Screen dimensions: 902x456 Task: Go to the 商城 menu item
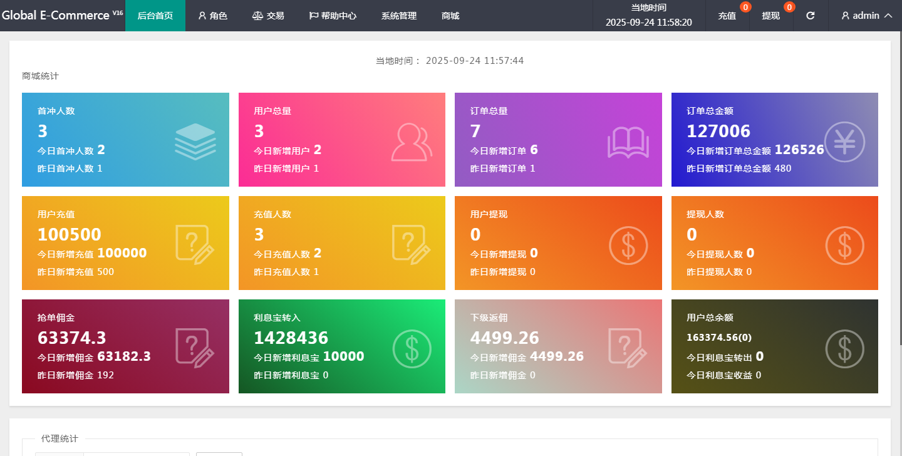[450, 16]
